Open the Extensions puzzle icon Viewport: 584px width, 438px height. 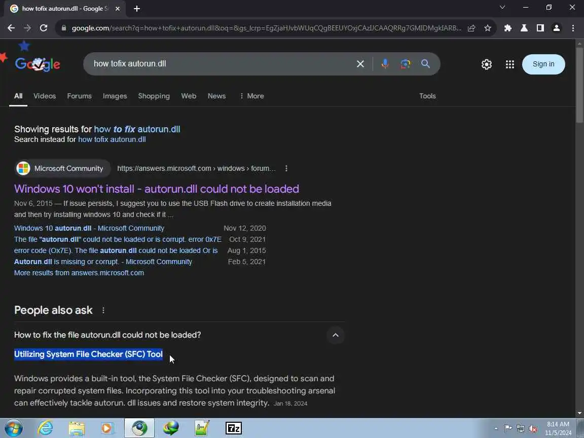coord(507,28)
